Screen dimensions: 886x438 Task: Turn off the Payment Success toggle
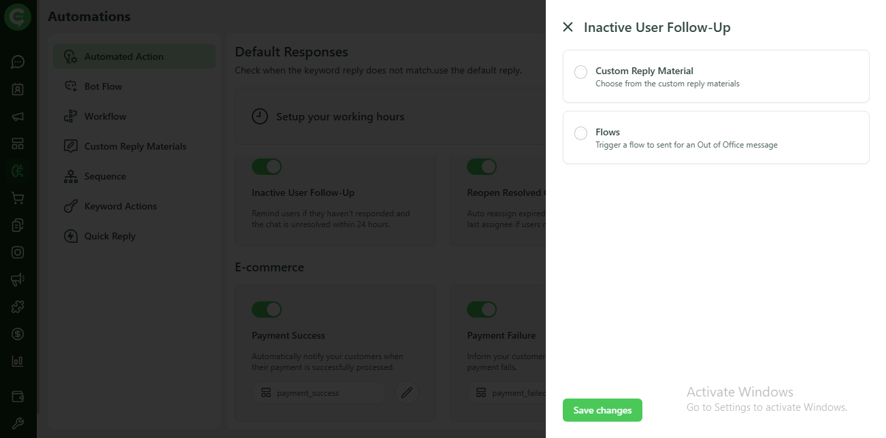click(267, 309)
